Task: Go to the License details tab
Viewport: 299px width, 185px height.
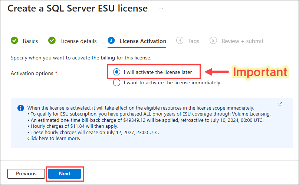Action: click(x=78, y=41)
